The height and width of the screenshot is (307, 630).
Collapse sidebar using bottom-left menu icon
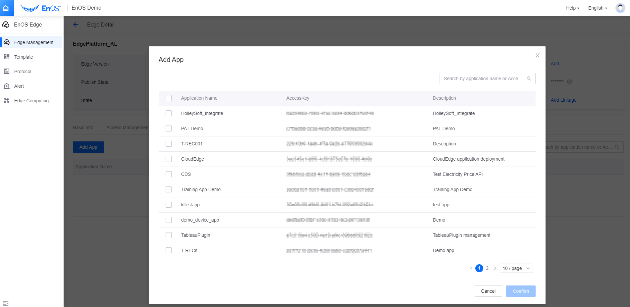6,303
